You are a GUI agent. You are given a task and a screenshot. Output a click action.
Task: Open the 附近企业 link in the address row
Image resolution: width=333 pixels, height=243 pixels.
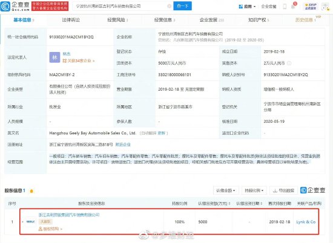click(123, 144)
